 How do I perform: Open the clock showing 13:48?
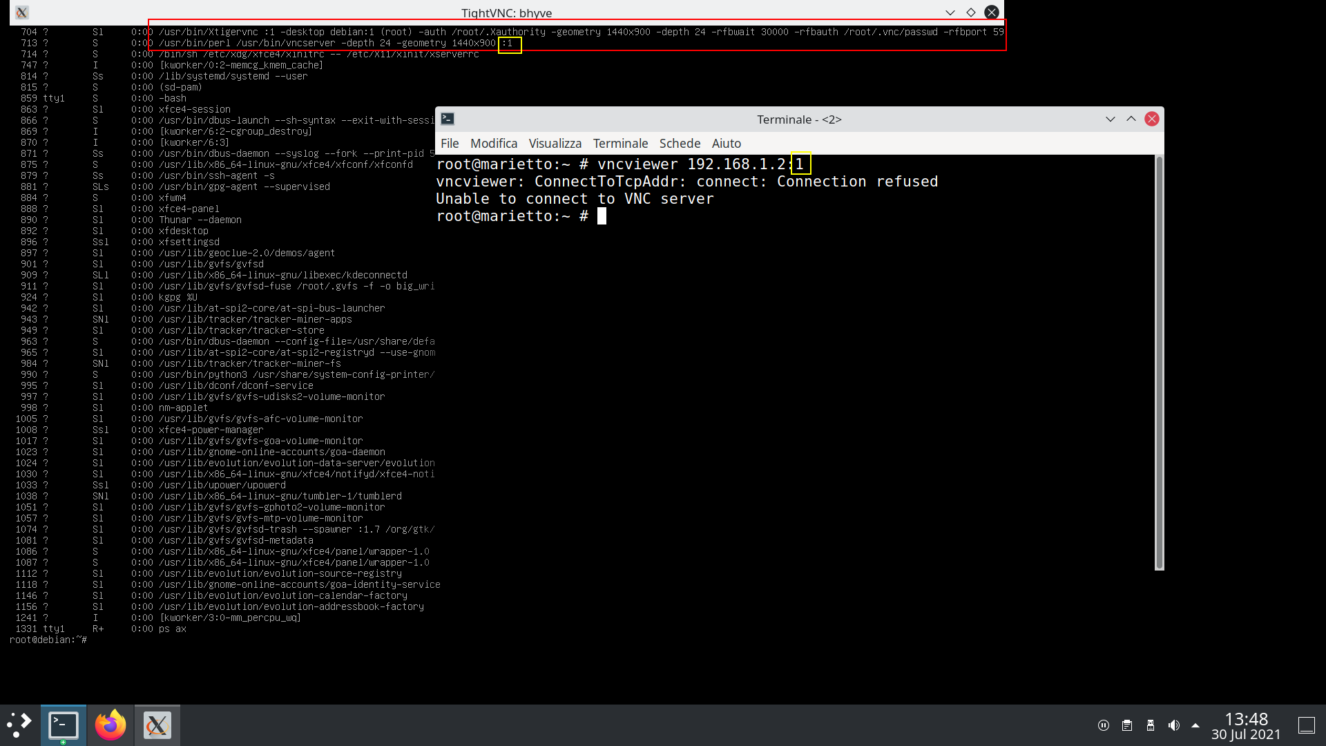click(x=1246, y=725)
